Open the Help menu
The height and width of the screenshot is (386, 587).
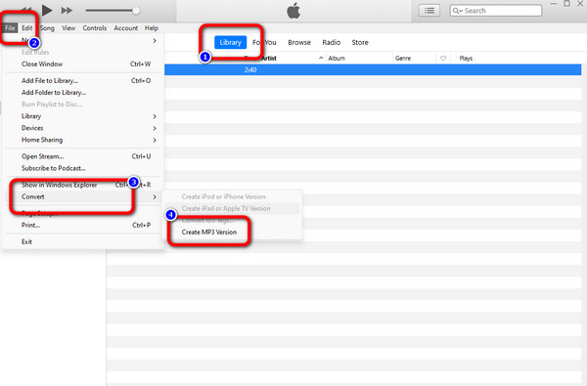pos(152,28)
